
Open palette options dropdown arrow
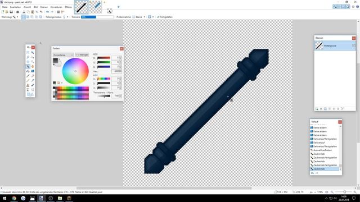[62, 83]
